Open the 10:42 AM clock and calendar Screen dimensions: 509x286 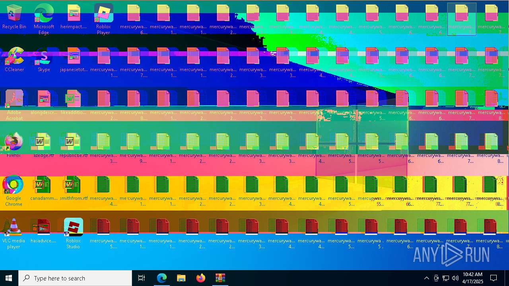point(472,278)
